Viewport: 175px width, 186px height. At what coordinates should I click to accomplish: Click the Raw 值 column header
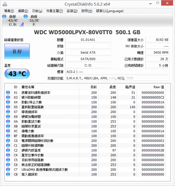(151, 87)
